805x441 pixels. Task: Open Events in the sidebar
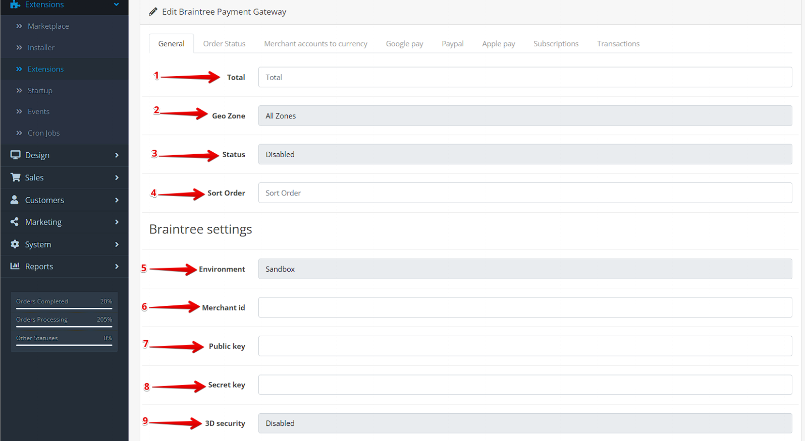[38, 111]
